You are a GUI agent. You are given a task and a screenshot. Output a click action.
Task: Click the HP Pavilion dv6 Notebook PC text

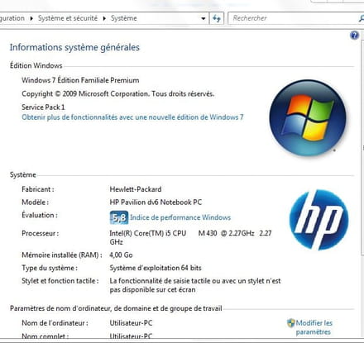(156, 202)
